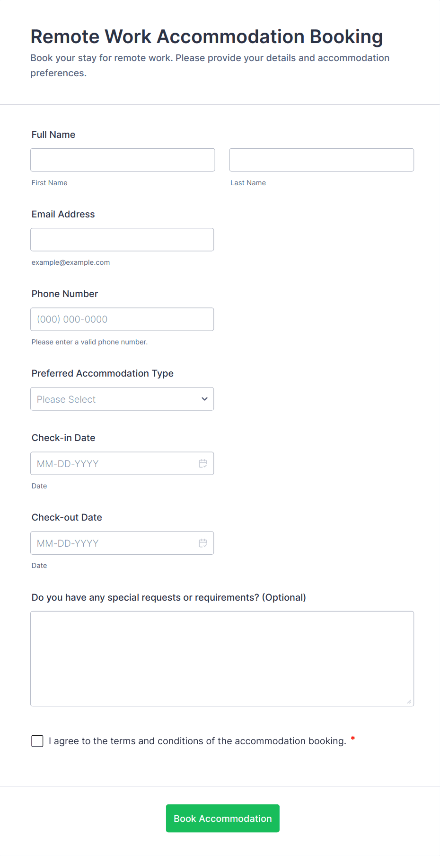Click the chevron arrow in Please Select
Screen dimensions: 440x856
click(x=204, y=399)
